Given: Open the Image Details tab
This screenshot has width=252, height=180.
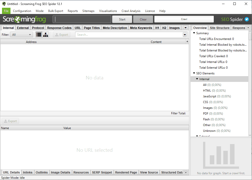Looking at the screenshot, I should pos(61,173).
